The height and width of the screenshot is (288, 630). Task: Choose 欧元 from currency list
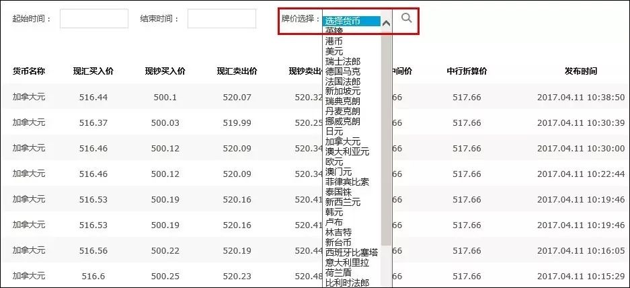point(334,161)
